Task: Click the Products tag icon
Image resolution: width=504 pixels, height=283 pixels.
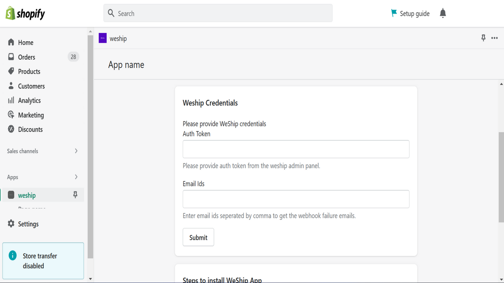Action: point(11,71)
